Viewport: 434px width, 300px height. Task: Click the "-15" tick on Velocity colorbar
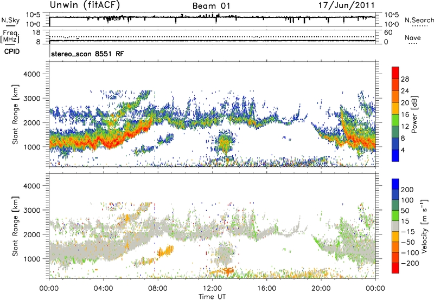(408, 232)
